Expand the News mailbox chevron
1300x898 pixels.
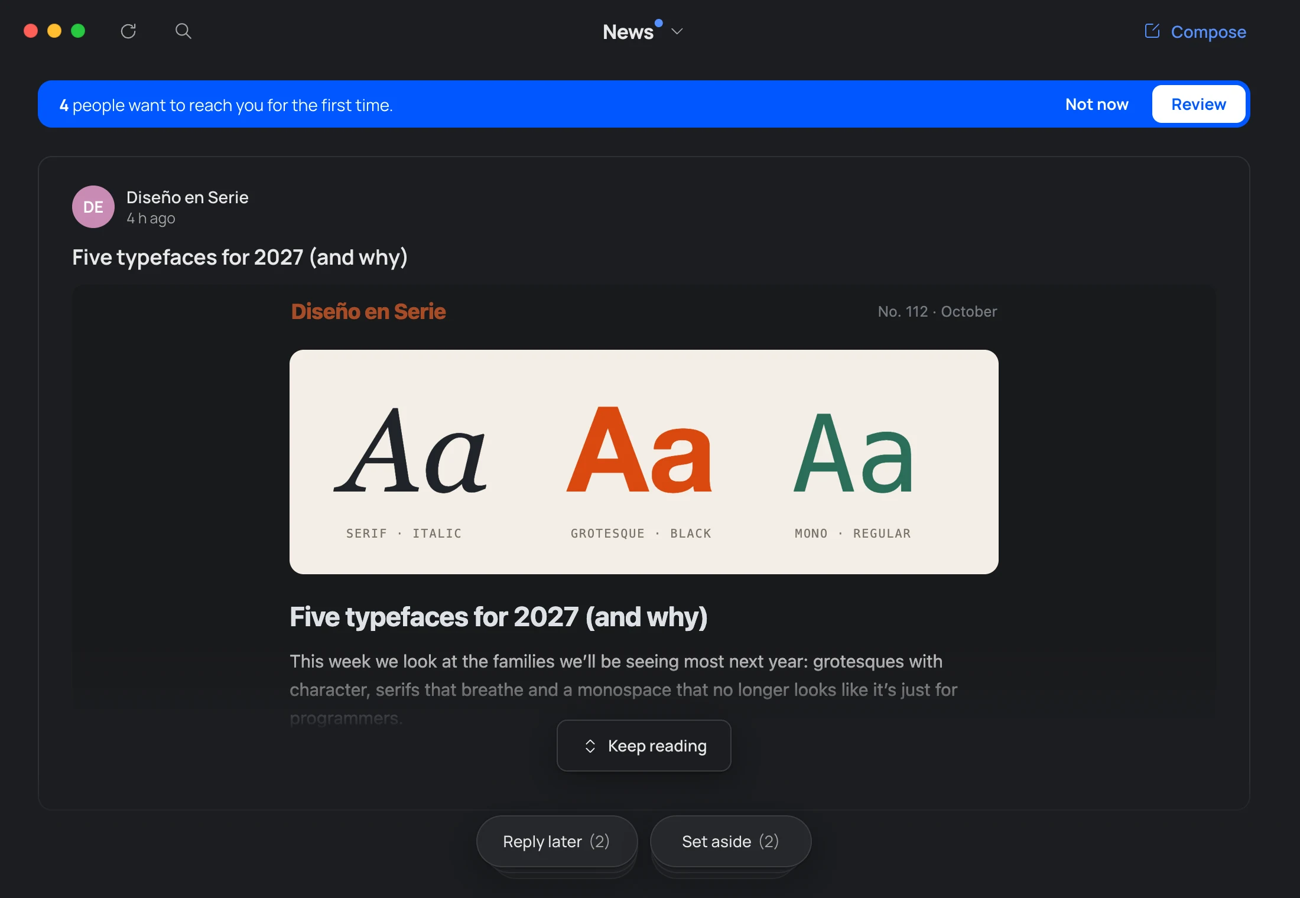(x=677, y=31)
